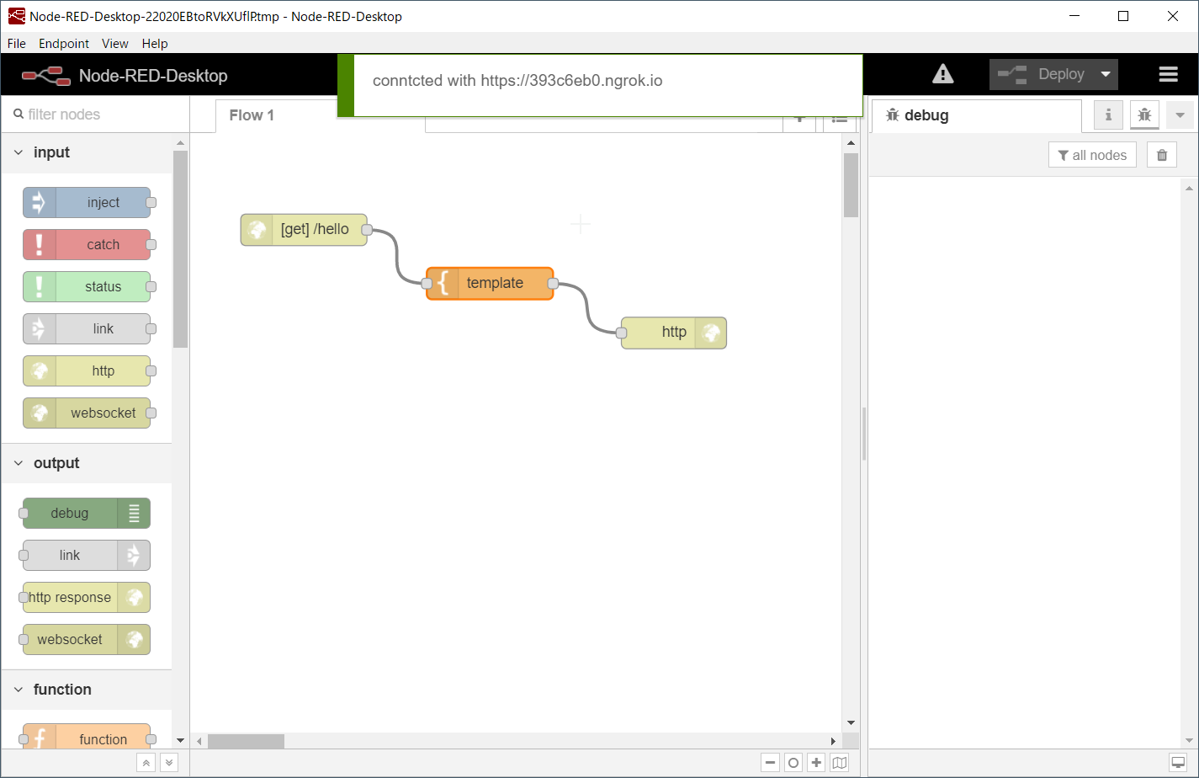
Task: Clear debug messages with trash icon
Action: click(x=1162, y=155)
